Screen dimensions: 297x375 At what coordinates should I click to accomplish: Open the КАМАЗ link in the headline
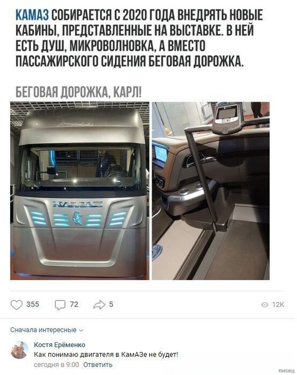click(x=32, y=15)
